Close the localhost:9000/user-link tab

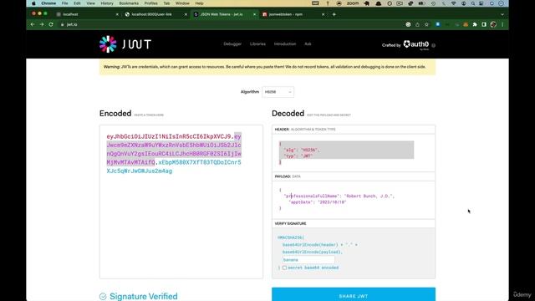186,14
